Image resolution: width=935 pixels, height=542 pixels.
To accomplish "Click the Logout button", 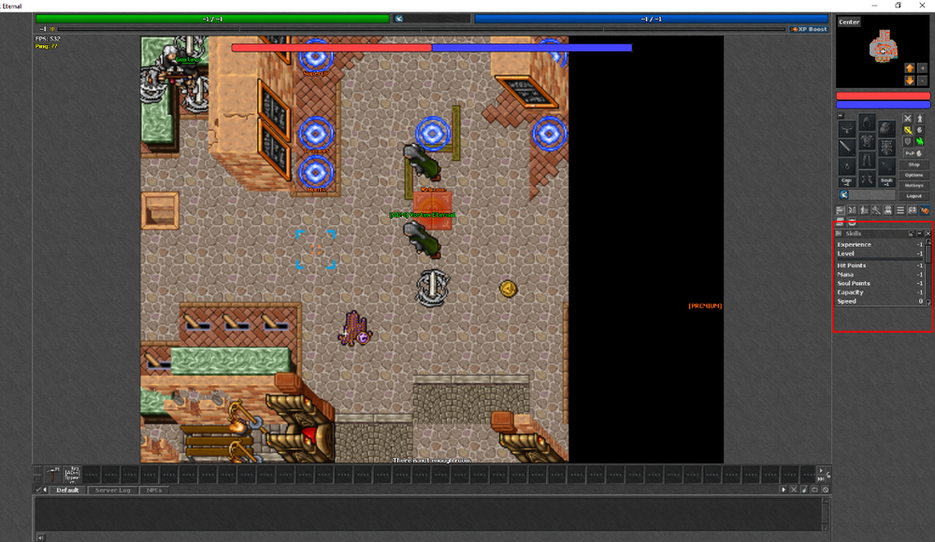I will [913, 196].
